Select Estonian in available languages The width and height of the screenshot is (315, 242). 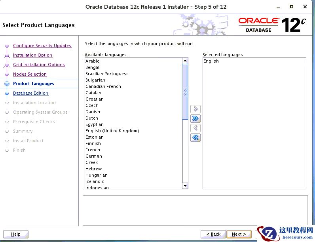[133, 137]
